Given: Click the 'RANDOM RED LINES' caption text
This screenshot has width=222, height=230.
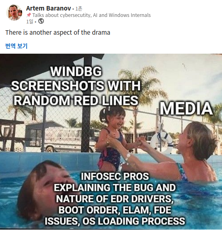Looking at the screenshot, I should (76, 100).
